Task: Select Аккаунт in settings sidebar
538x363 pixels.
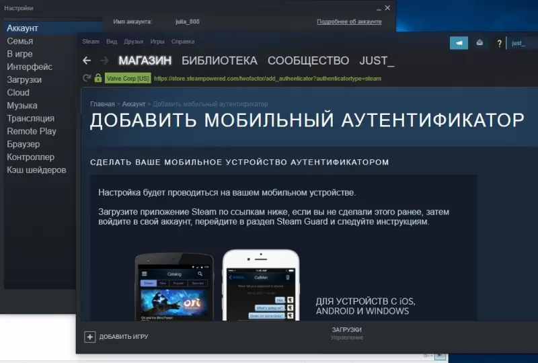Action: [x=53, y=28]
